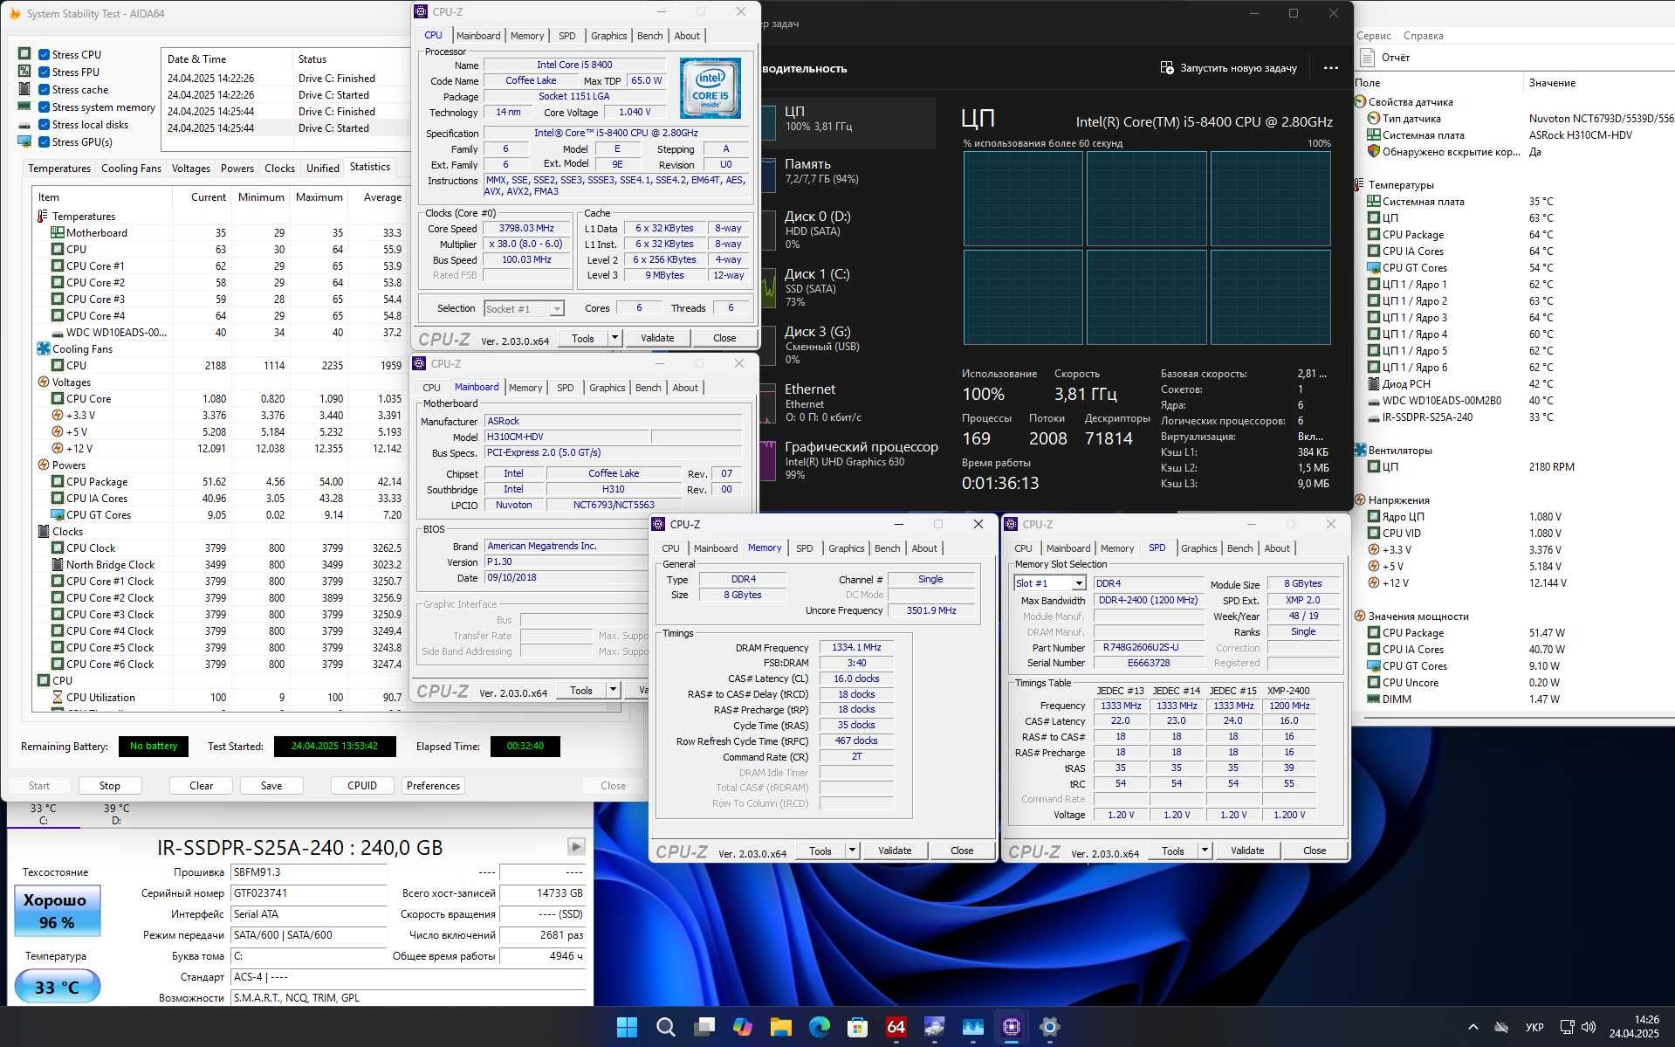Open AIDA64 taskbar icon

(896, 1027)
